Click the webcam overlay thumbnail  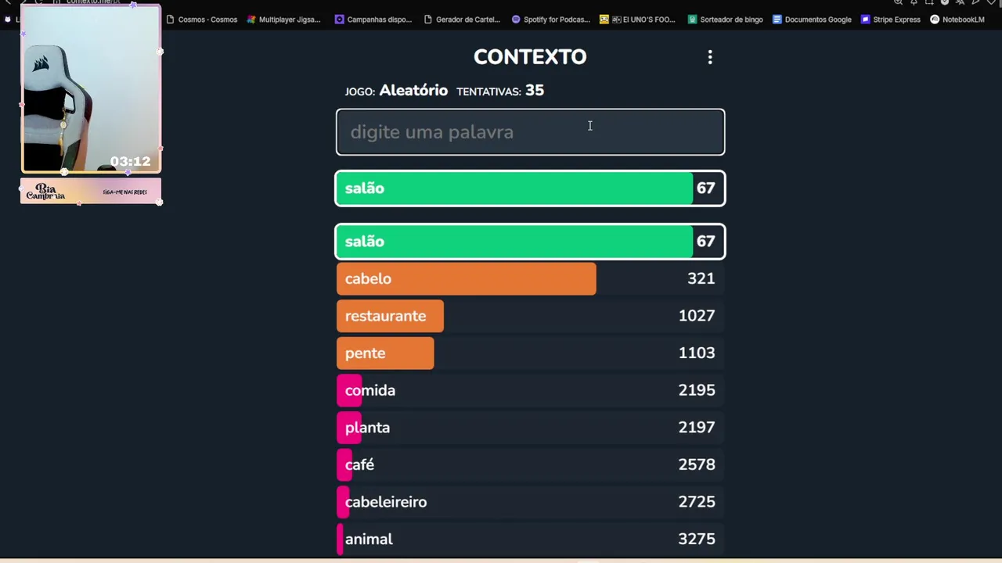(x=91, y=88)
